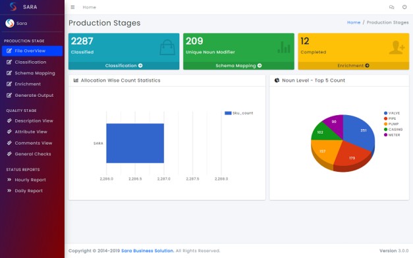This screenshot has width=413, height=258.
Task: Click the Classification edit icon in sidebar
Action: 9,62
